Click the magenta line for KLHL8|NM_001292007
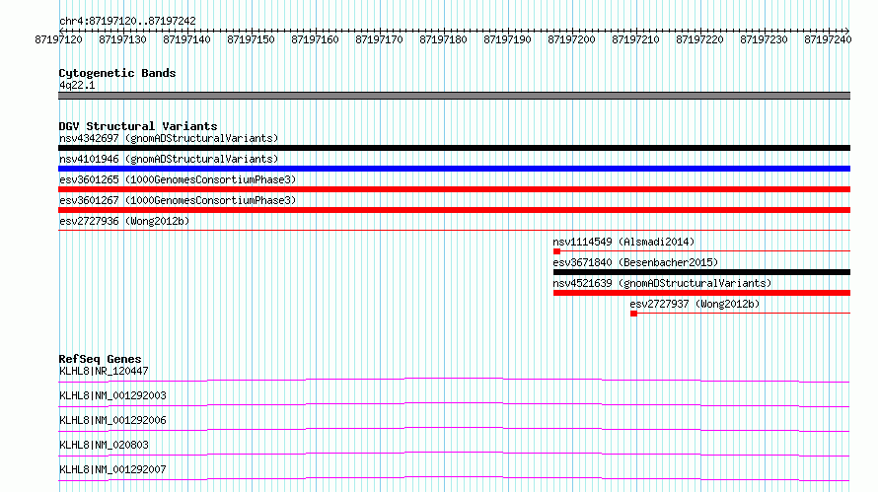 pyautogui.click(x=454, y=479)
